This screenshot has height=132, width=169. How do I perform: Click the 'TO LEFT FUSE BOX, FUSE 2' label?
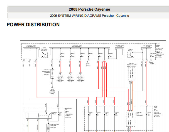coord(60,79)
